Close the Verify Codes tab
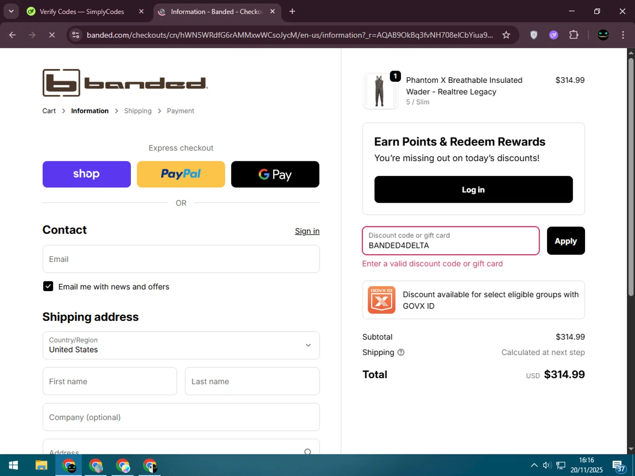Screen dimensions: 635x476 pyautogui.click(x=141, y=11)
